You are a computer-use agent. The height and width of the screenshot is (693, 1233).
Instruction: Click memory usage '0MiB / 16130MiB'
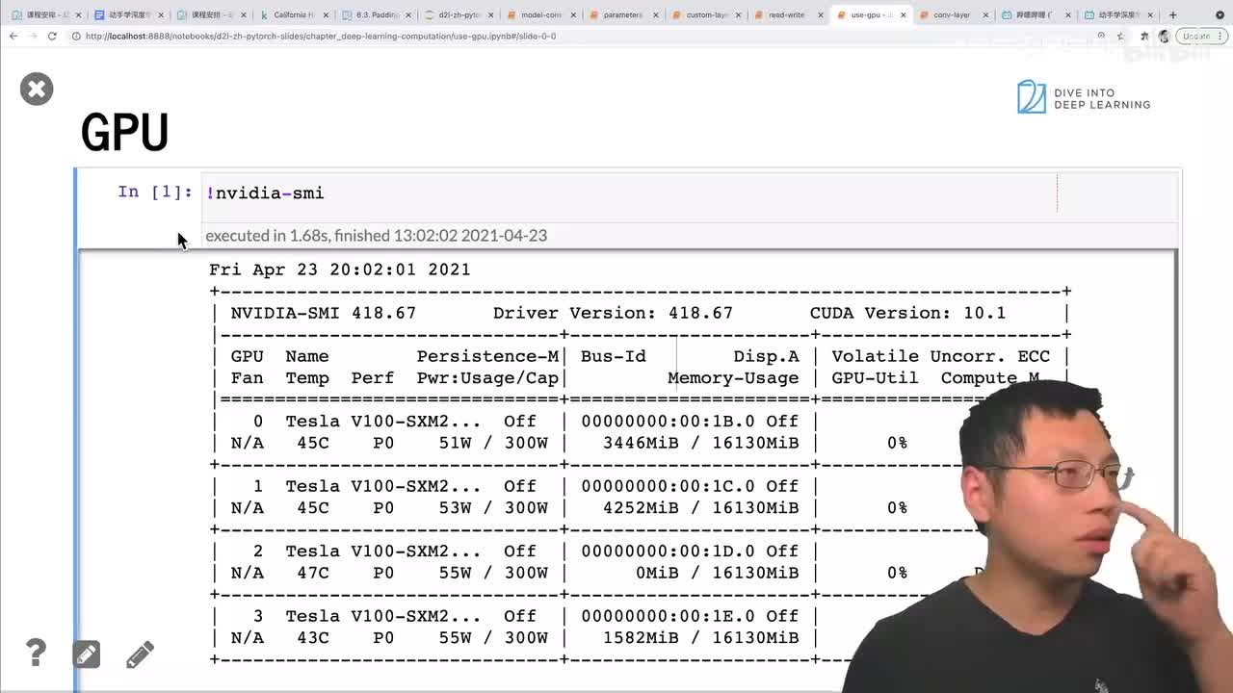717,573
